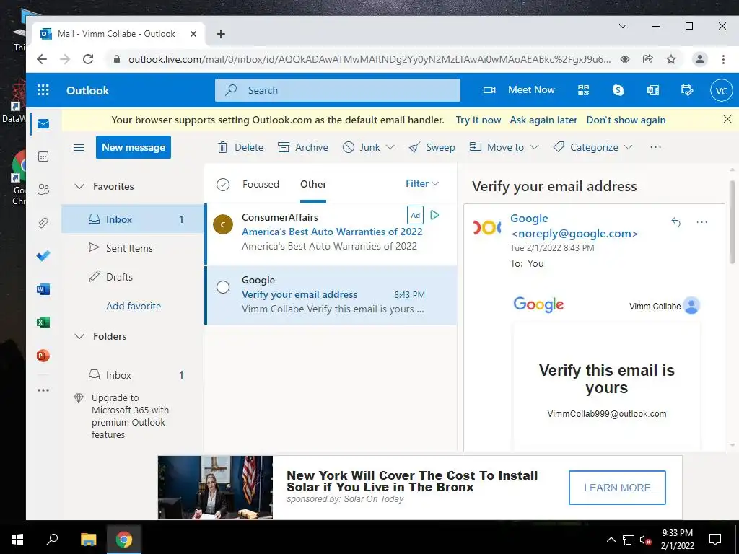
Task: Open Calendar in the left rail
Action: coord(43,157)
